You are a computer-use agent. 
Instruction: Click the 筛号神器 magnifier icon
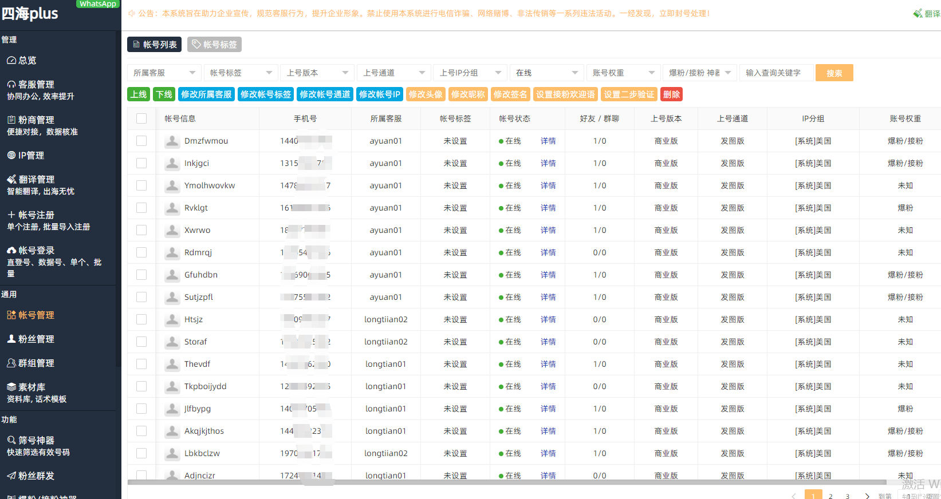tap(11, 440)
